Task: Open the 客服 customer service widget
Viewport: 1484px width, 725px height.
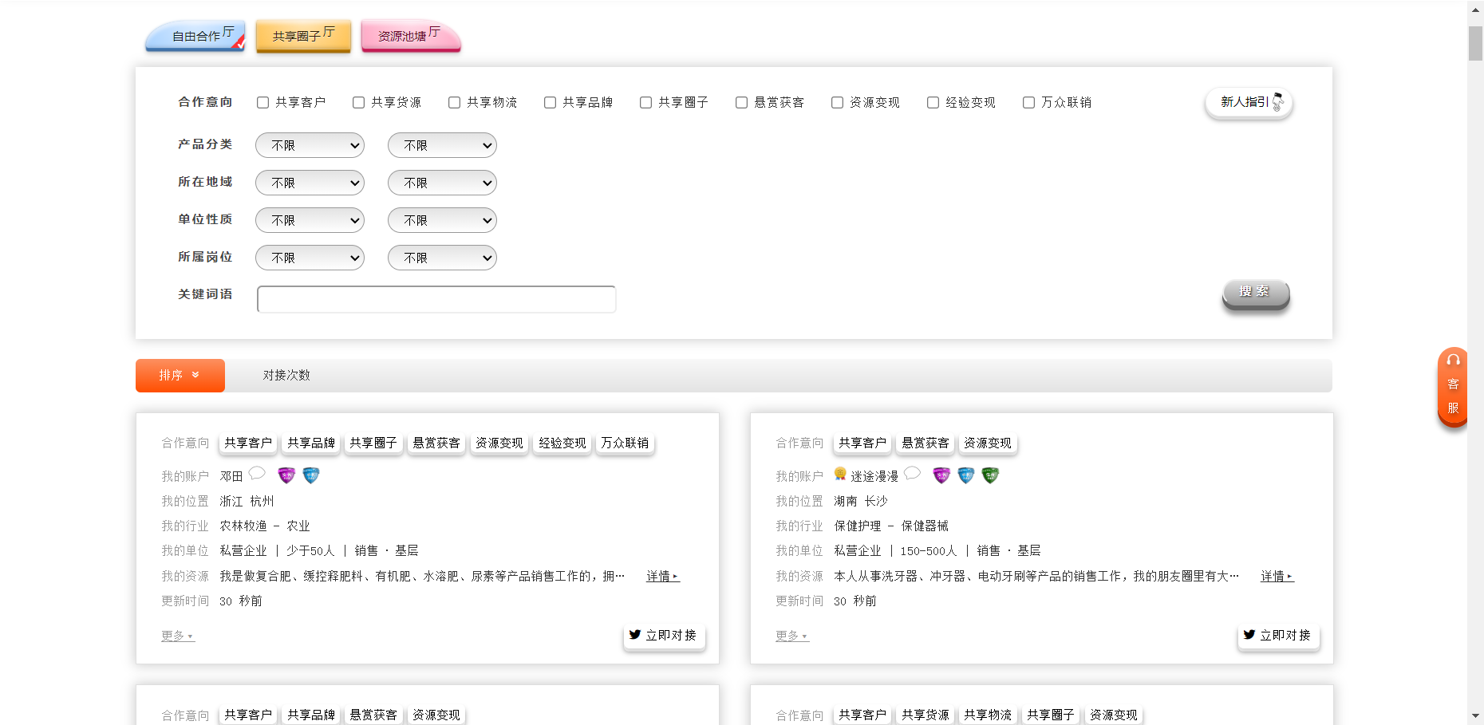Action: pos(1453,388)
